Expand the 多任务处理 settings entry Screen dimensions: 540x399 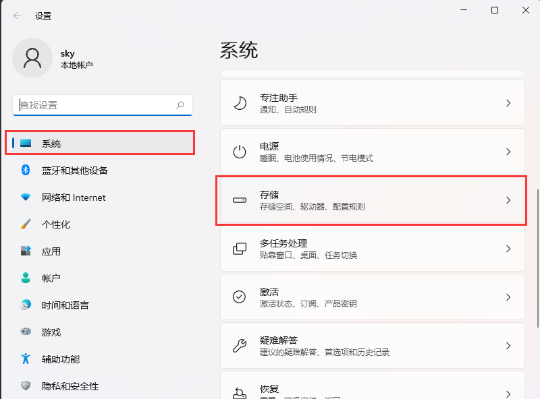508,248
